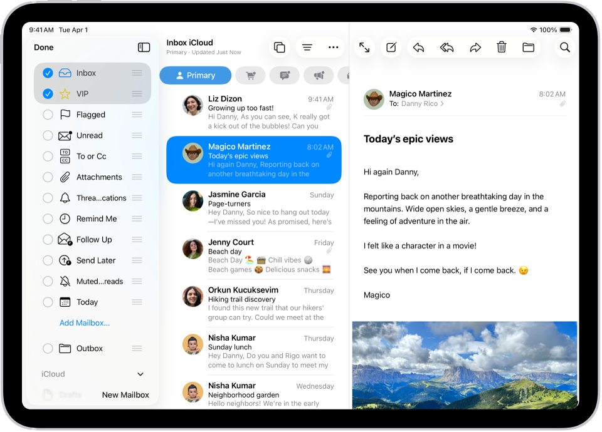Tap the Forward icon
The width and height of the screenshot is (602, 432).
(x=475, y=47)
